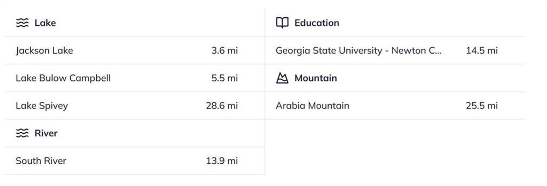Image resolution: width=547 pixels, height=186 pixels.
Task: Open the Arabia Mountain entry
Action: (312, 106)
